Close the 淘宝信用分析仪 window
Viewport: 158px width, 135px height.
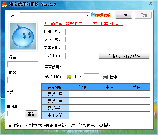(x=151, y=3)
